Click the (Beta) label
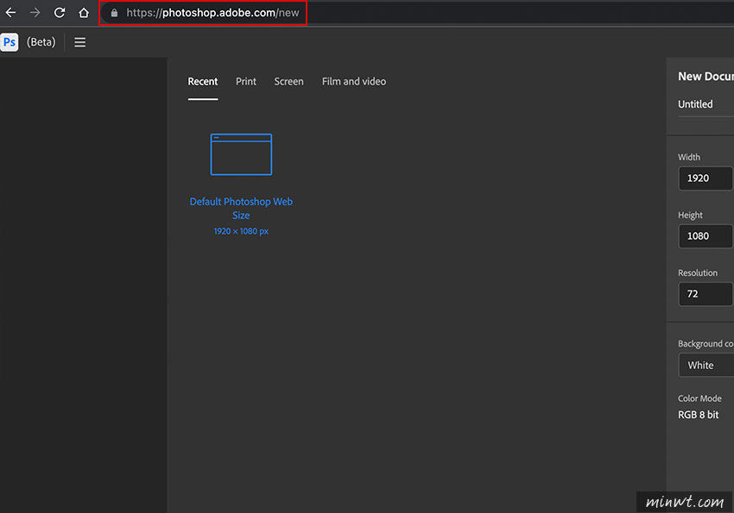 pos(41,42)
